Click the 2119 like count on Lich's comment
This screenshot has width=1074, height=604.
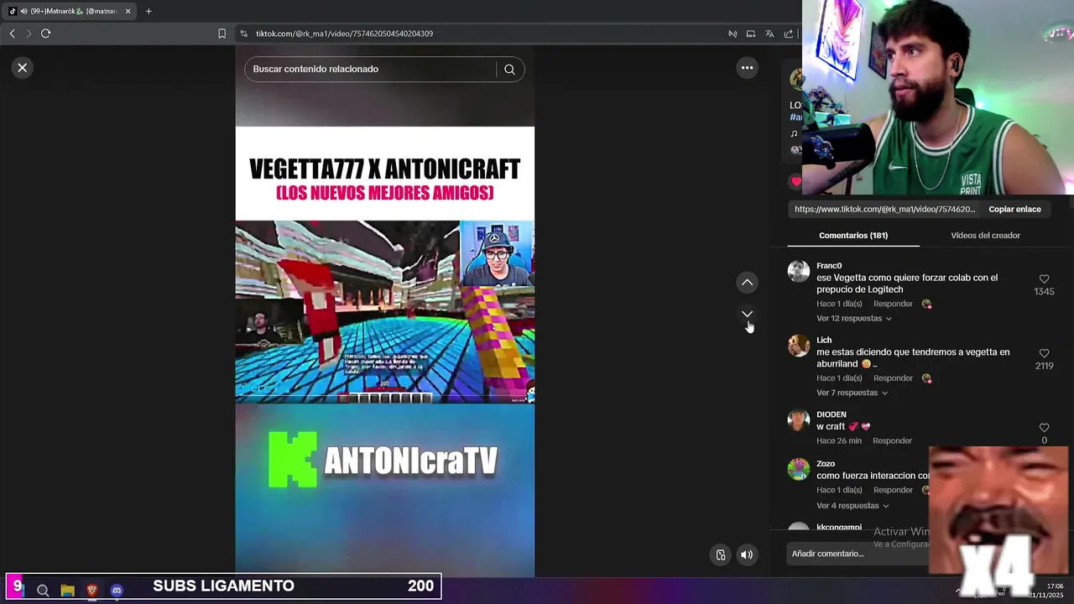point(1044,367)
